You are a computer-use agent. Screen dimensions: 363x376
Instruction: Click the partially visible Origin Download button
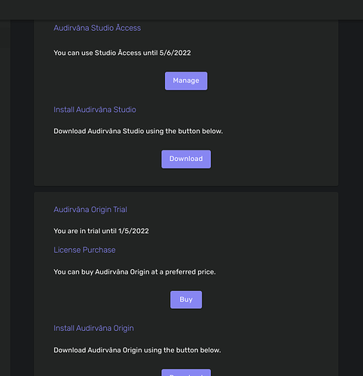pos(186,372)
